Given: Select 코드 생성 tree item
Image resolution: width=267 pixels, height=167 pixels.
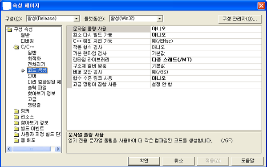Looking at the screenshot, I should 37,70.
